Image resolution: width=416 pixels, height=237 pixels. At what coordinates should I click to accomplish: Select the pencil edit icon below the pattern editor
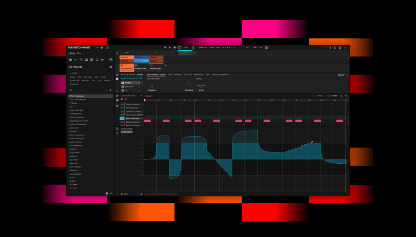point(141,194)
